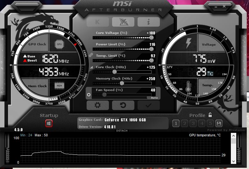
Task: Toggle the profile lock padlock icon
Action: [x=210, y=115]
